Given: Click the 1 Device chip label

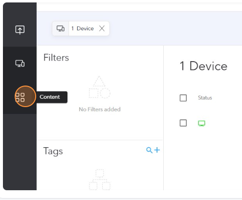Looking at the screenshot, I should click(83, 28).
